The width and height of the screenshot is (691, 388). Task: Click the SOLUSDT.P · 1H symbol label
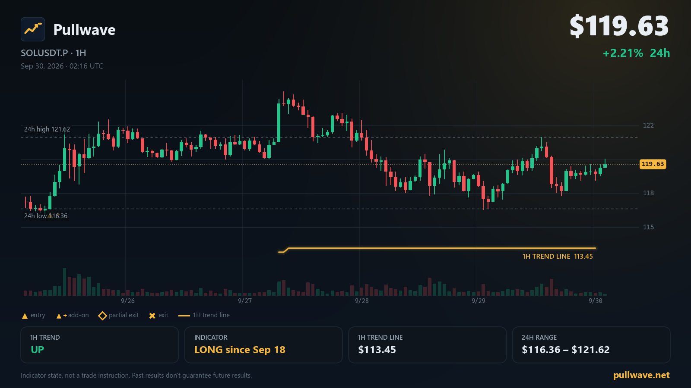pos(54,53)
